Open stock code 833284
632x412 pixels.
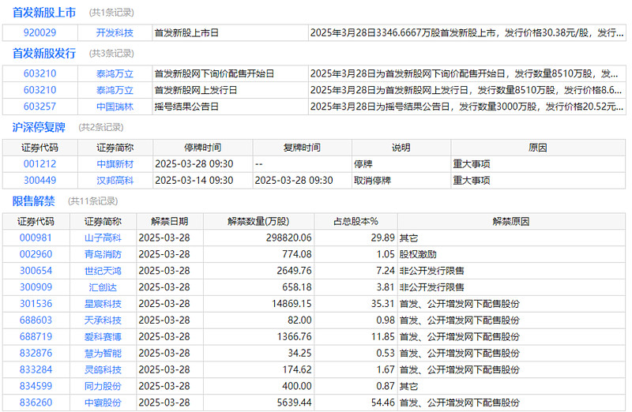(36, 369)
